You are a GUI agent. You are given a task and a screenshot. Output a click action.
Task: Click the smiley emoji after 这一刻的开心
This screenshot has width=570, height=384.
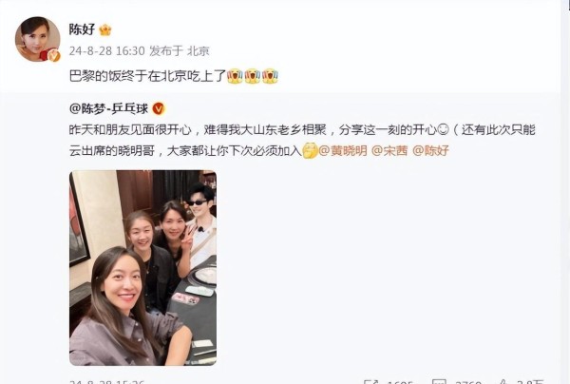tap(443, 130)
